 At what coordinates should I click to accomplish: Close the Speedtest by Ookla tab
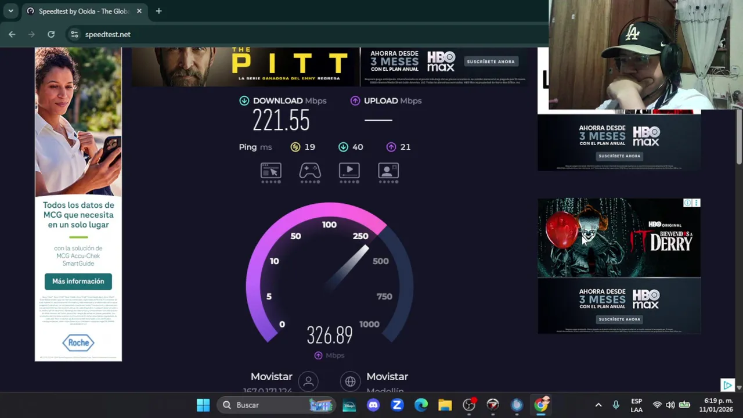[x=139, y=11]
